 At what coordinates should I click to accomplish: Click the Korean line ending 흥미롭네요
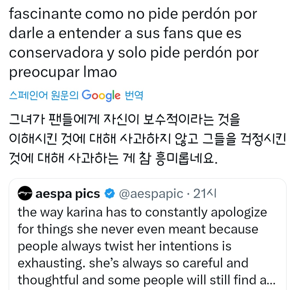point(113,159)
